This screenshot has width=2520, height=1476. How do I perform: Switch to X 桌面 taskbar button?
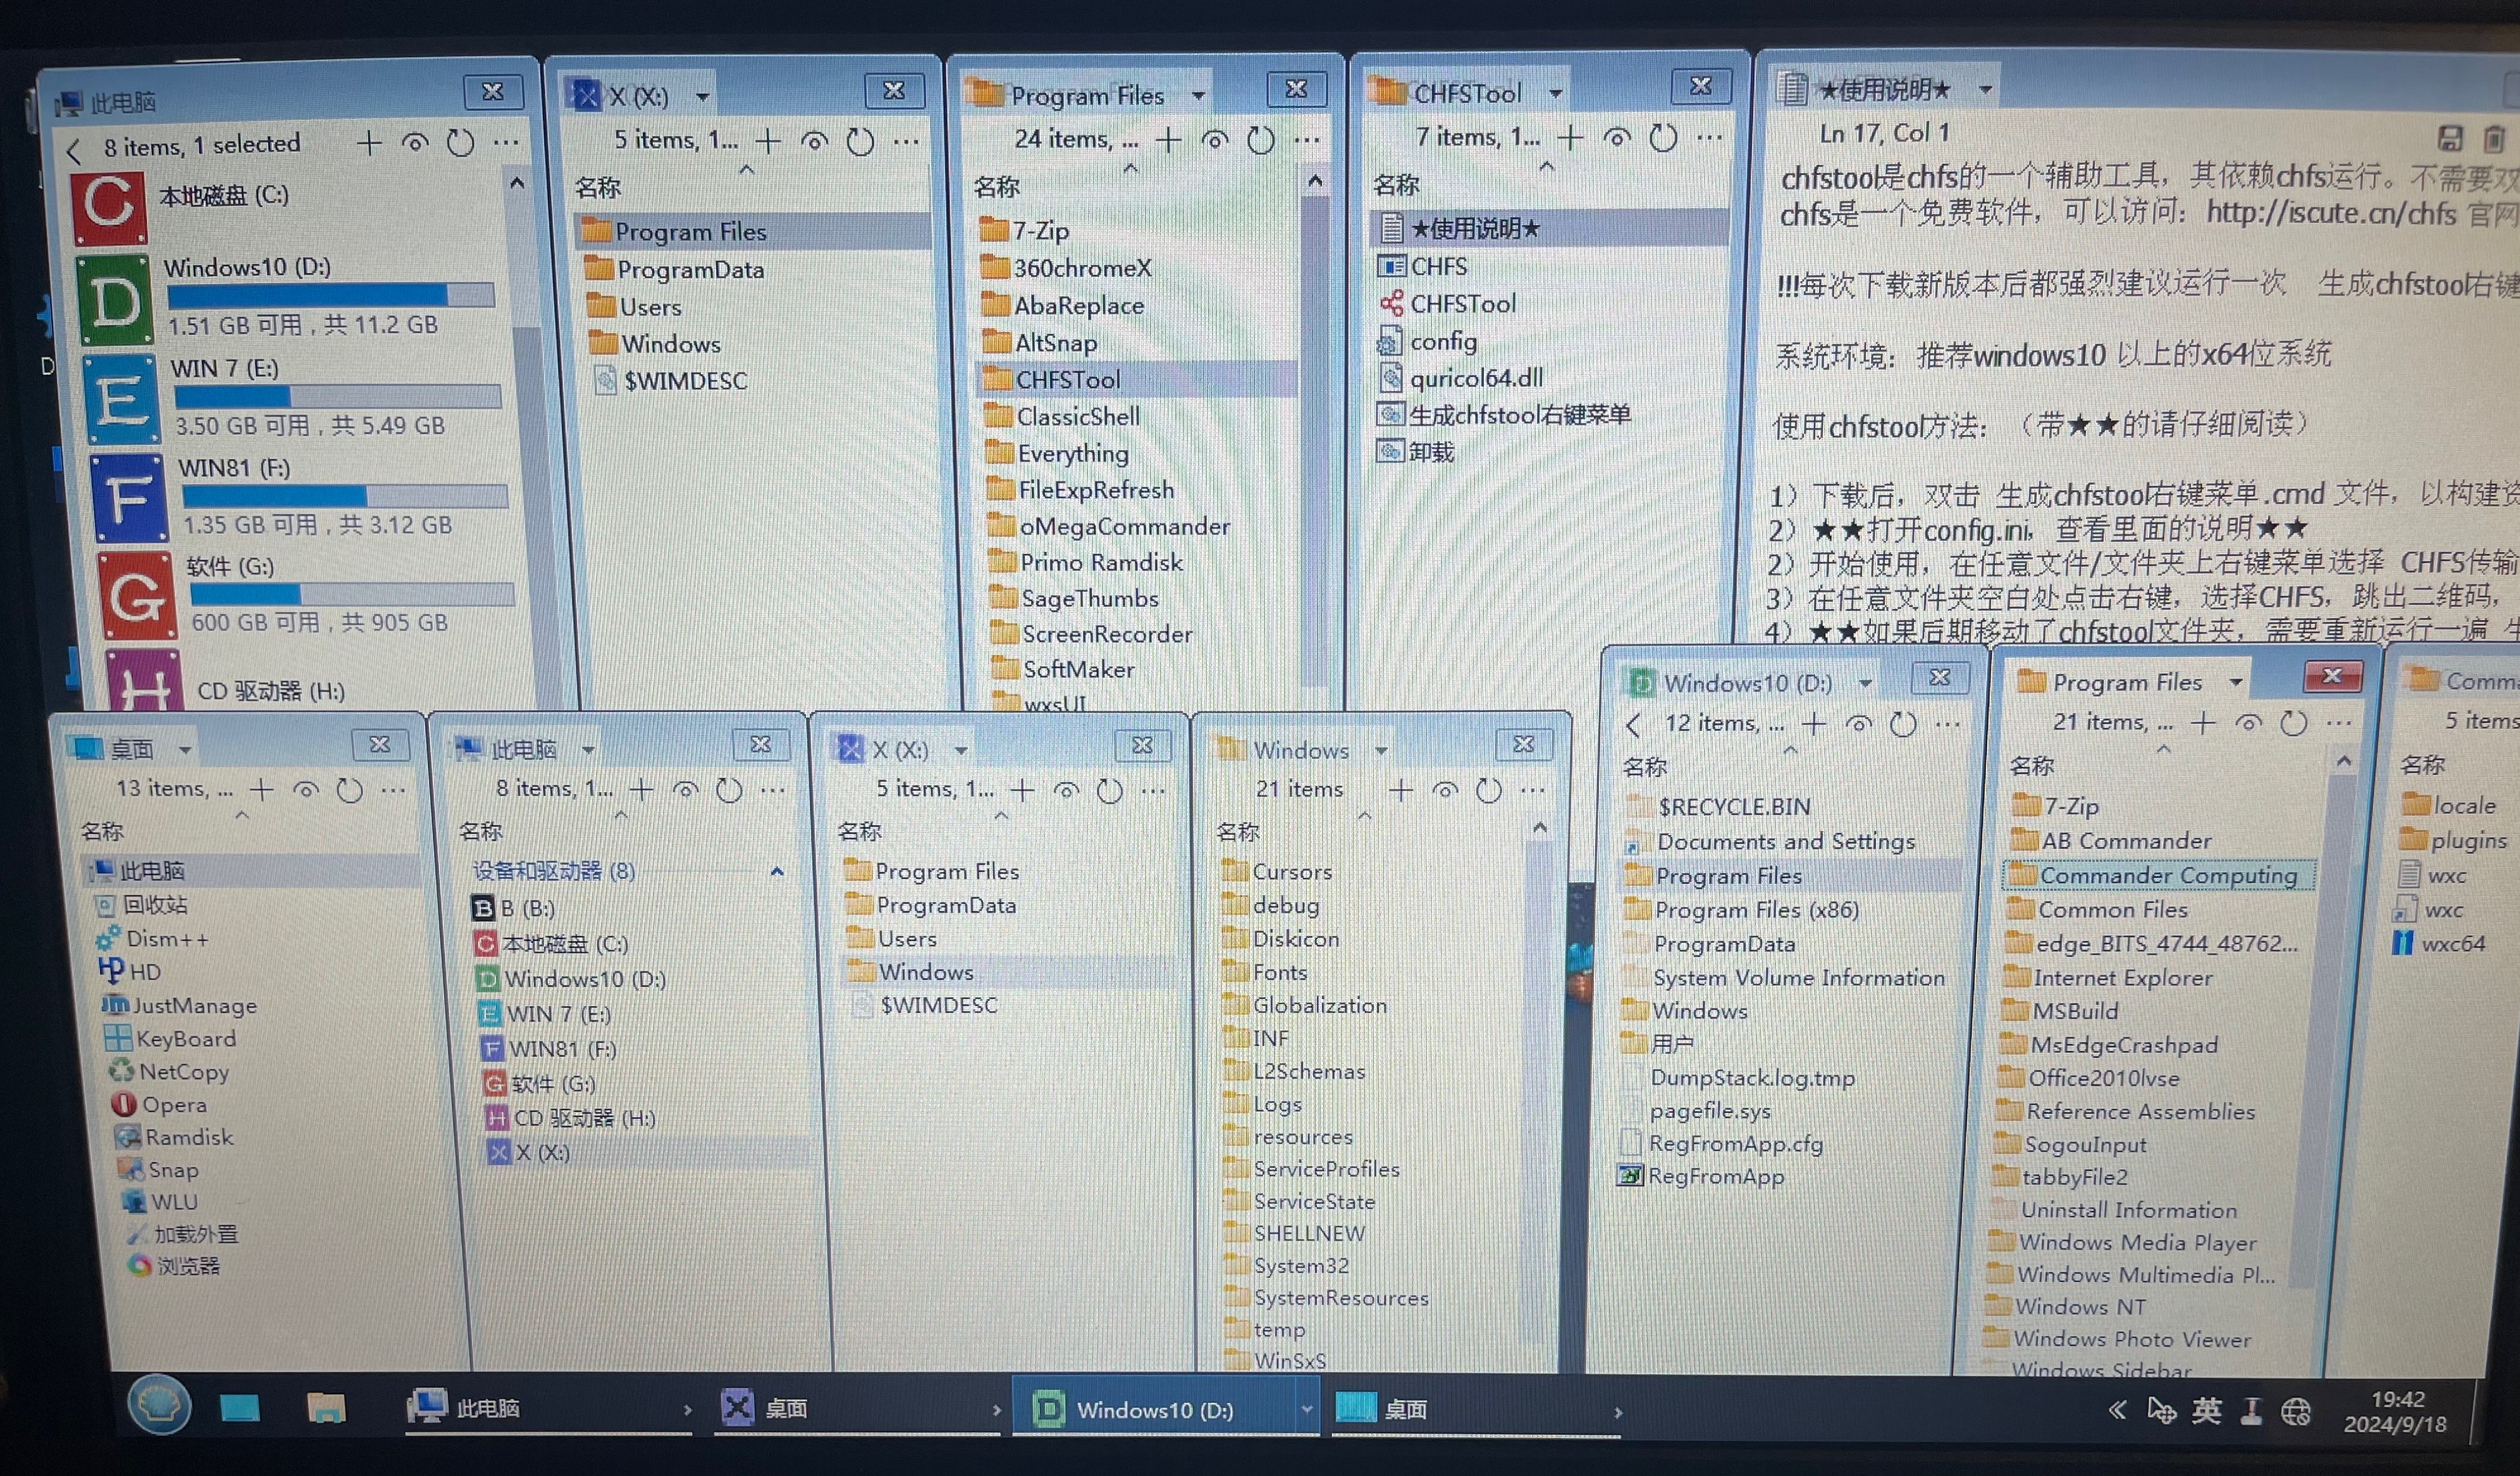[x=858, y=1408]
